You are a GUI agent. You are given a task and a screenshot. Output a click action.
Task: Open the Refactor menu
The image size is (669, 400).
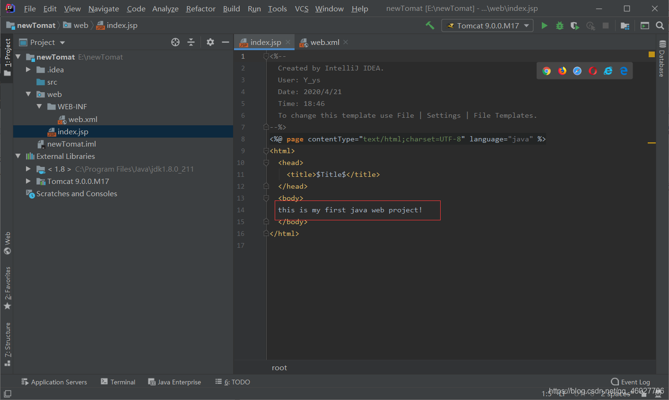[x=201, y=9]
